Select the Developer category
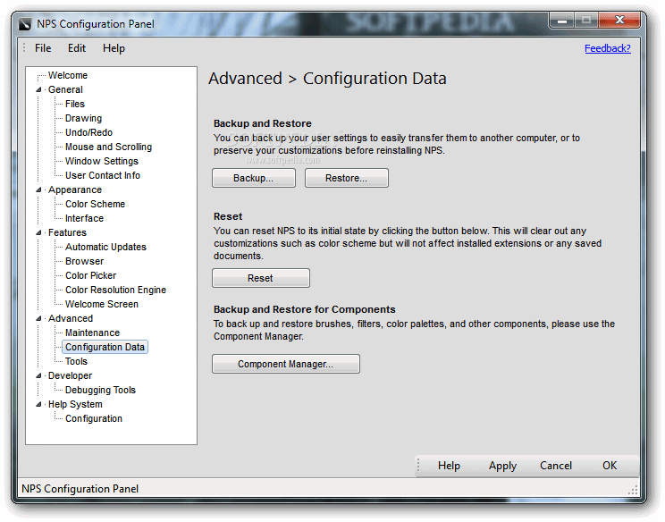This screenshot has height=522, width=665. click(70, 375)
